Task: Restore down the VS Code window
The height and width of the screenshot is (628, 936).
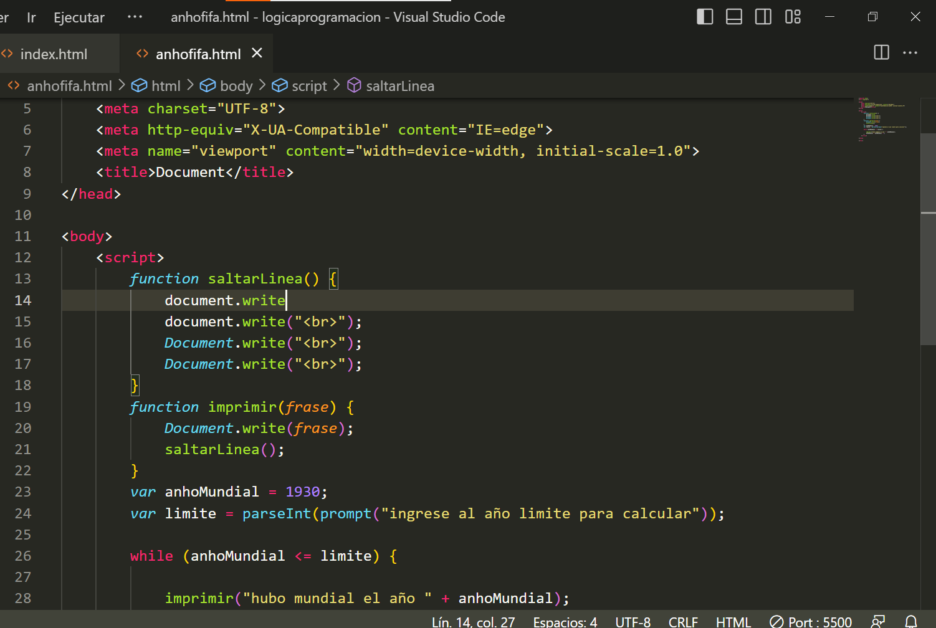Action: coord(872,17)
